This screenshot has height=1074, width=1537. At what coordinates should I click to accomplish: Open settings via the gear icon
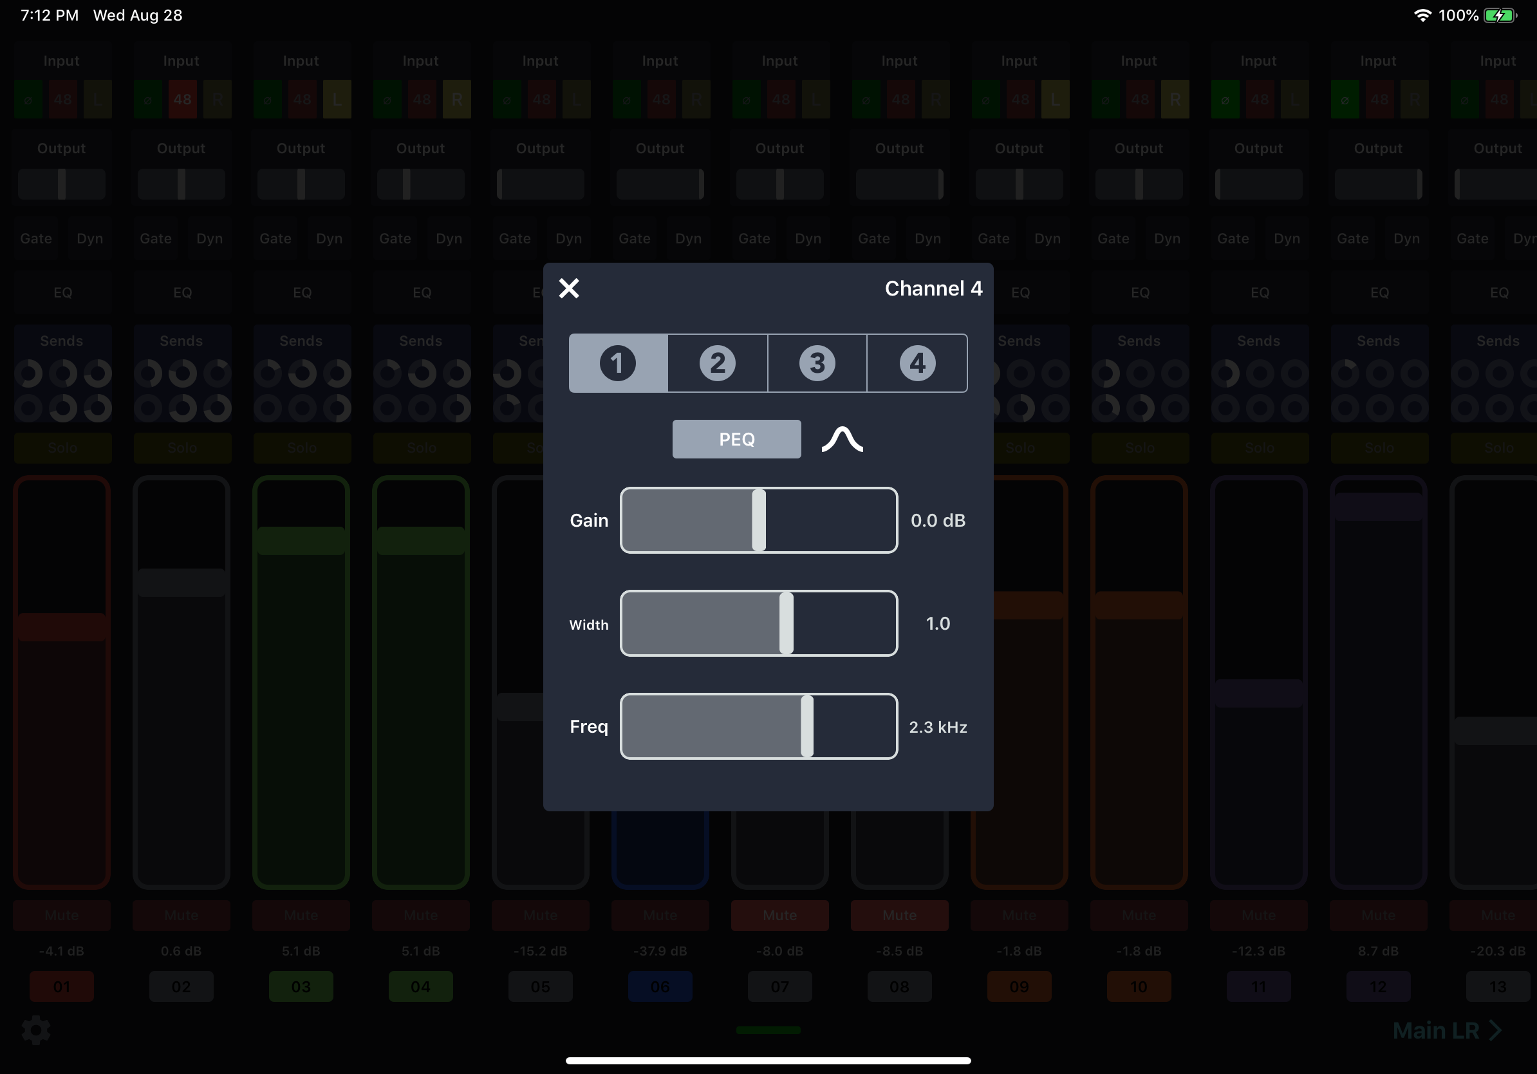[37, 1030]
